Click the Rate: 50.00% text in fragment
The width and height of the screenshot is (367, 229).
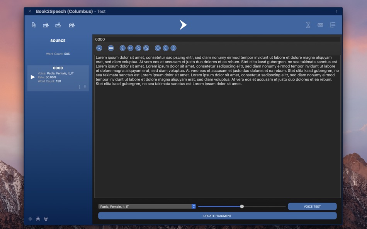point(47,77)
